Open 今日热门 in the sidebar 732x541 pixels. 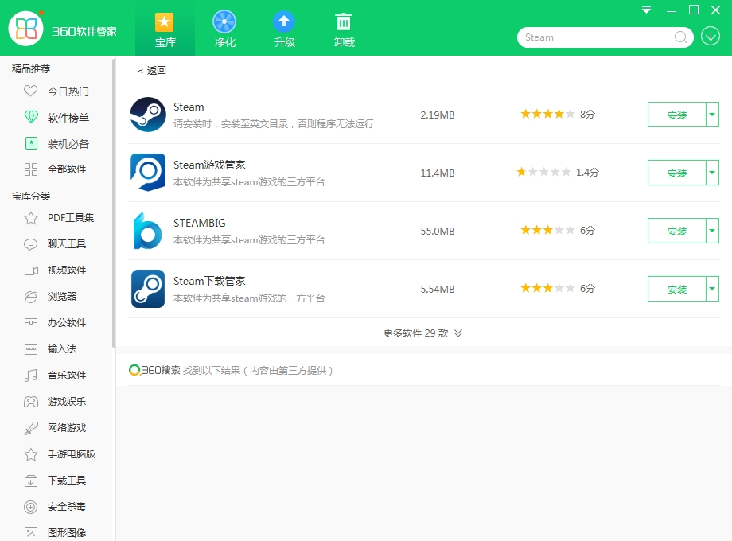[68, 91]
